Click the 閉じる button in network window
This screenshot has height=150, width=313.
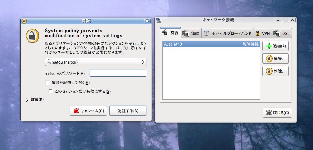277,113
